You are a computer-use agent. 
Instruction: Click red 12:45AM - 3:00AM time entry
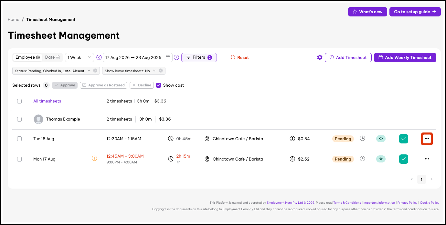click(125, 156)
